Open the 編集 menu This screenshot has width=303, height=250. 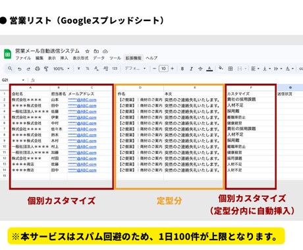[x=40, y=58]
